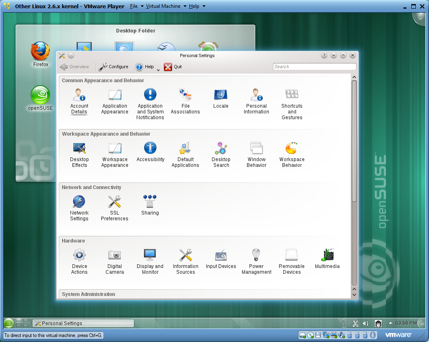
Task: Click the VMware hard disk status icon
Action: (x=302, y=335)
